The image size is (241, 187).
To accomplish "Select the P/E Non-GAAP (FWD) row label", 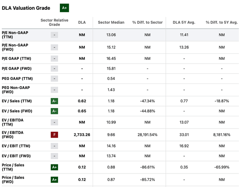I will (15, 47).
